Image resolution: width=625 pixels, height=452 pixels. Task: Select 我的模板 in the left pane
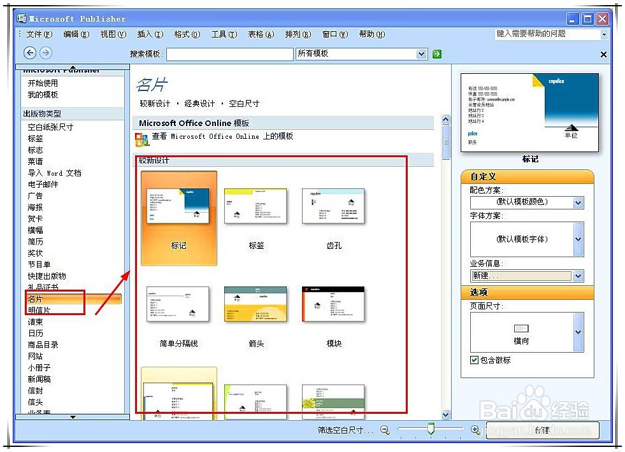tap(43, 95)
